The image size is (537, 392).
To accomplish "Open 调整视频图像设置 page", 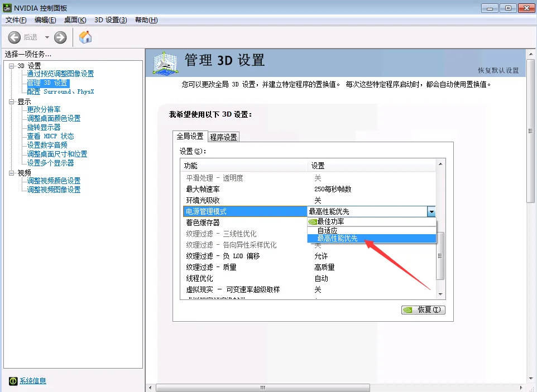I will tap(54, 190).
